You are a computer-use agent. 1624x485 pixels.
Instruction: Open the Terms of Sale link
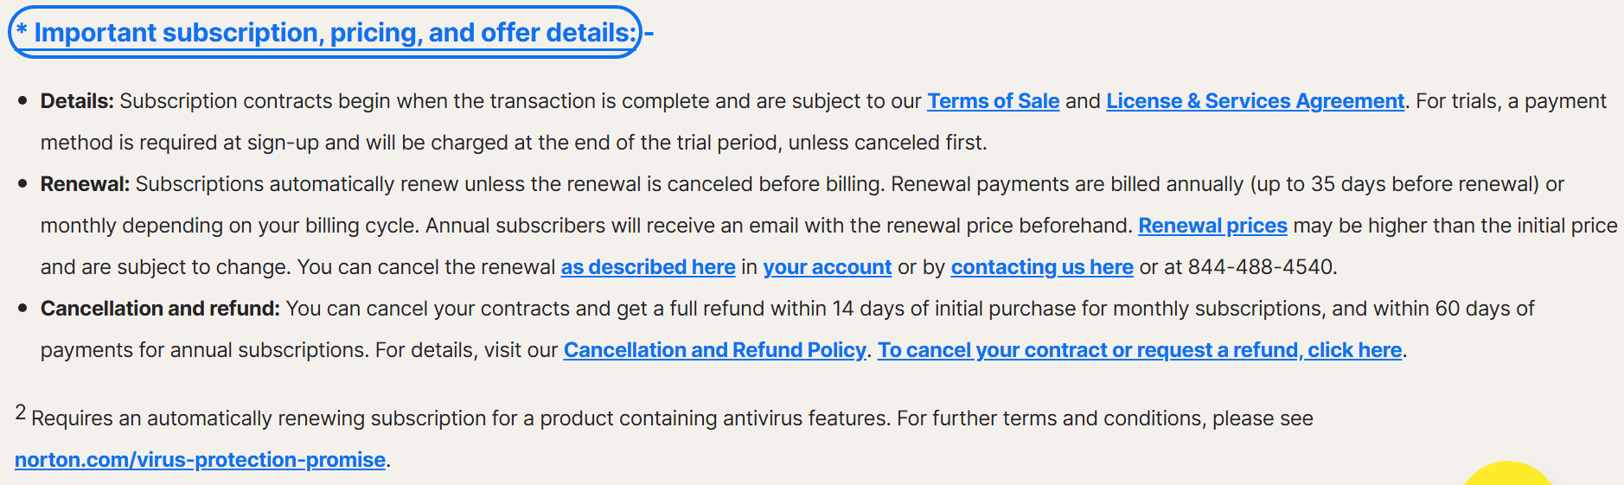pyautogui.click(x=993, y=101)
